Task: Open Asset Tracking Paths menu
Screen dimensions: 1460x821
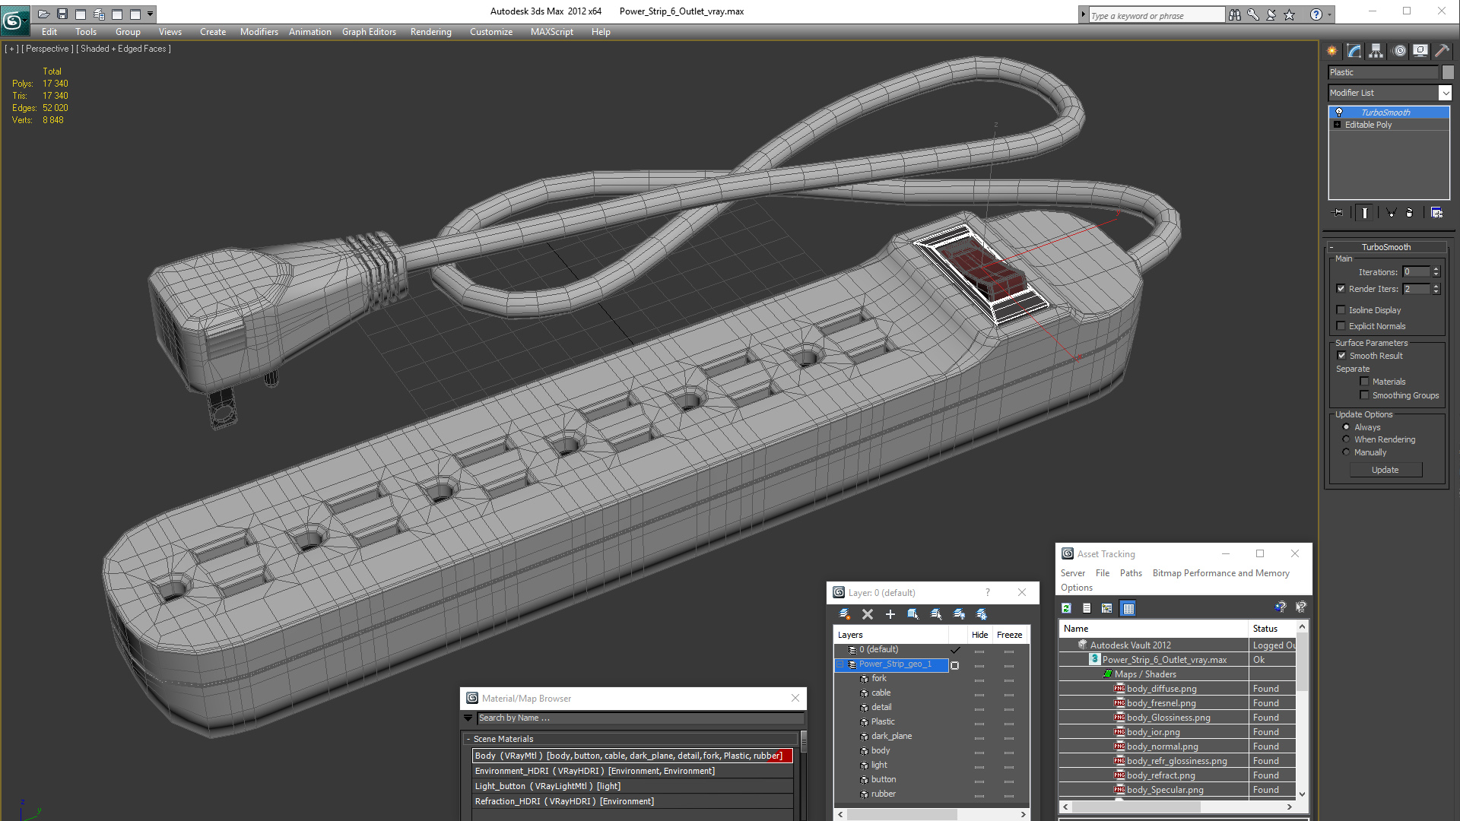Action: 1131,573
